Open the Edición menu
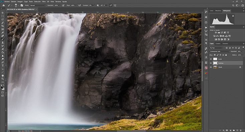This screenshot has height=132, width=245. click(x=14, y=2)
